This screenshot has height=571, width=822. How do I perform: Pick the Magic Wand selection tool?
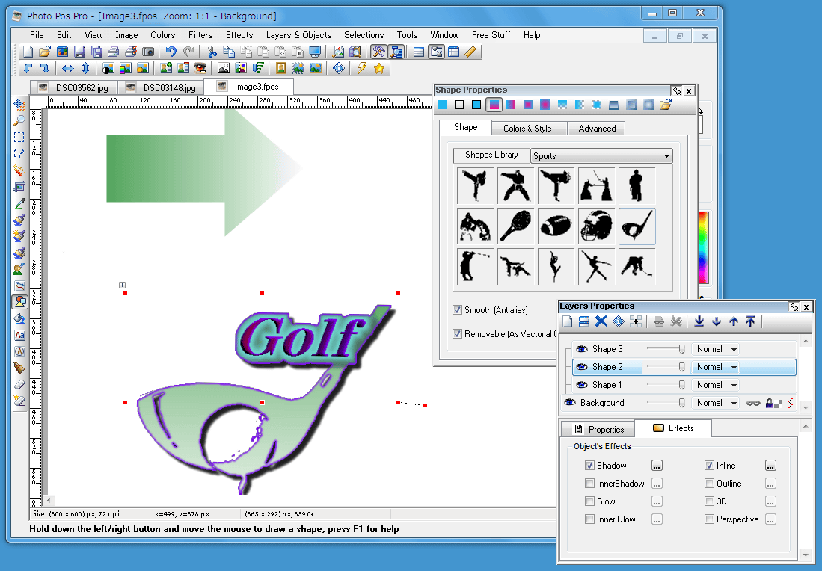pos(19,170)
